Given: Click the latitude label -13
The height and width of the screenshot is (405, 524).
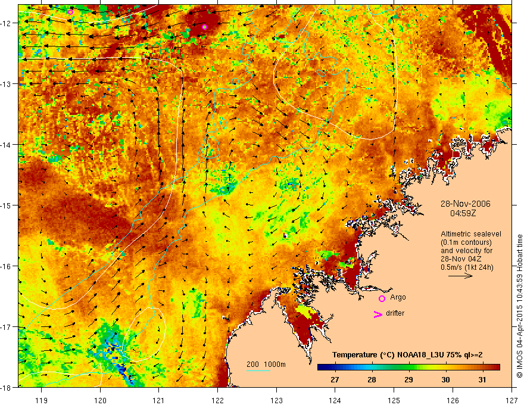Looking at the screenshot, I should [x=6, y=84].
